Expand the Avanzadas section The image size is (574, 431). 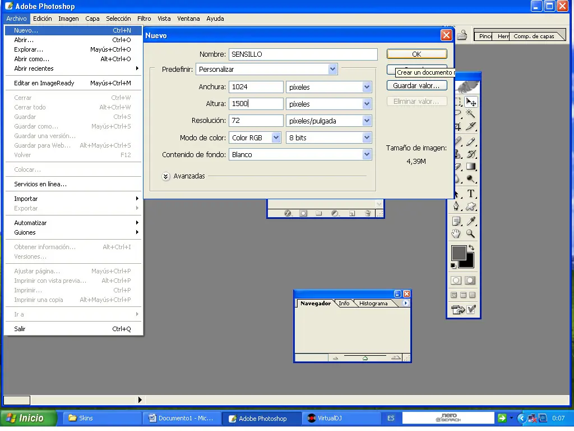[166, 176]
